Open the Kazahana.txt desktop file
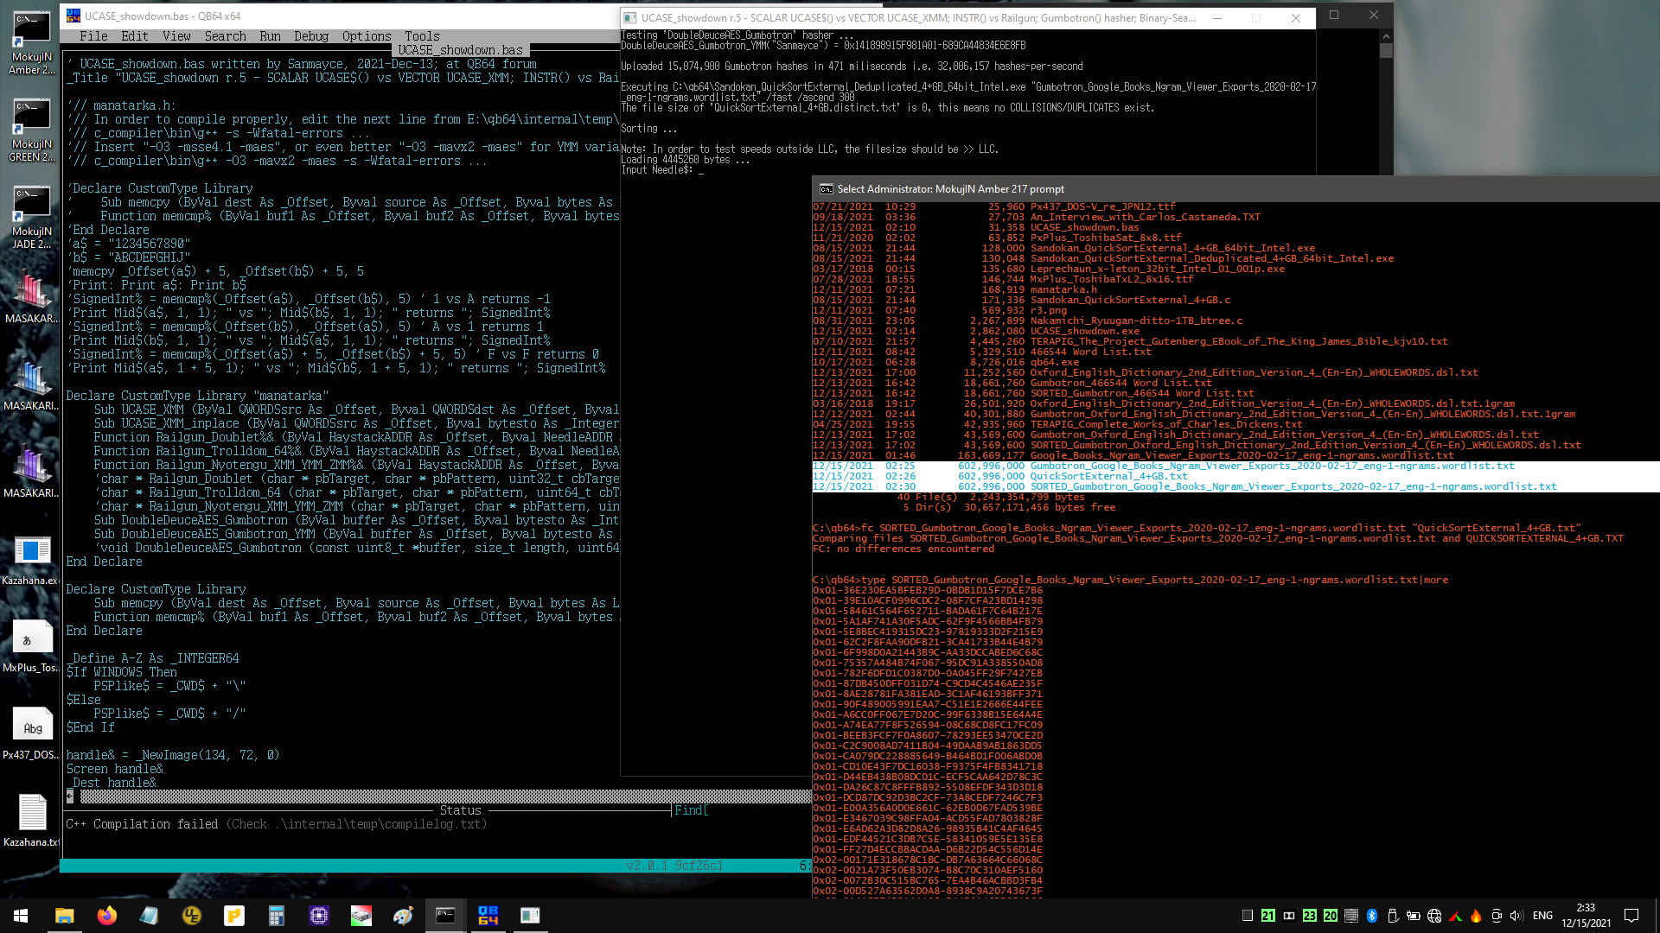Screen dimensions: 1660x933 point(32,820)
